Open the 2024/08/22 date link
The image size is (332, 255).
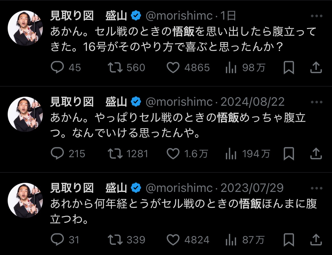[252, 102]
